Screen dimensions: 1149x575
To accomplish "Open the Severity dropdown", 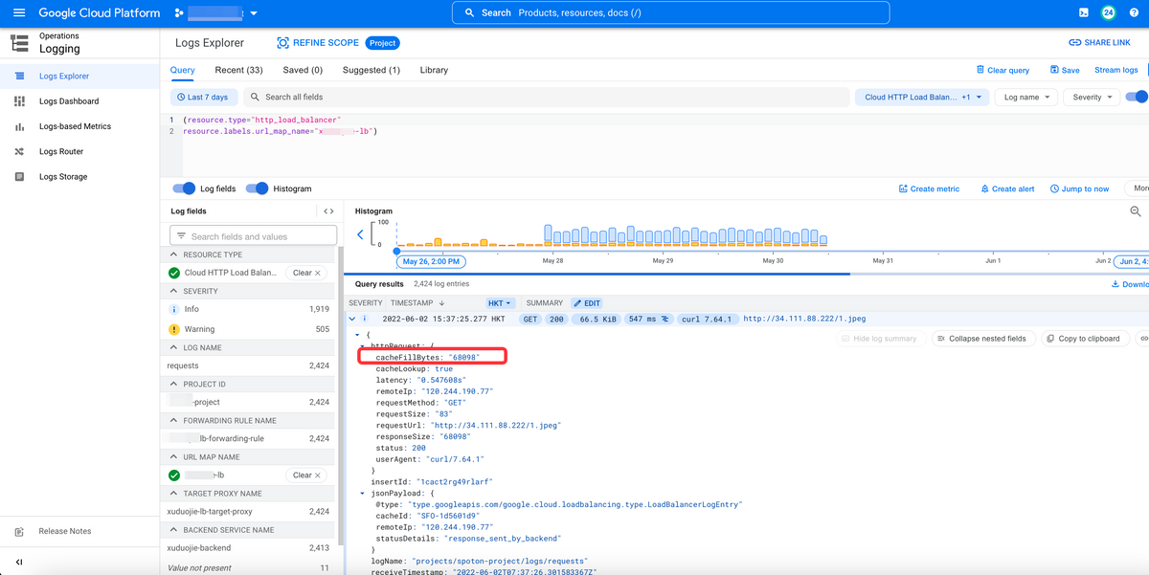I will coord(1092,97).
